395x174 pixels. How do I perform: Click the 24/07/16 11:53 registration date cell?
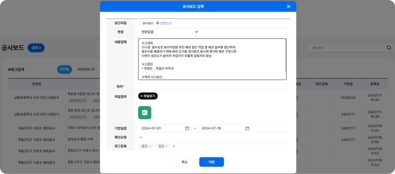375,162
